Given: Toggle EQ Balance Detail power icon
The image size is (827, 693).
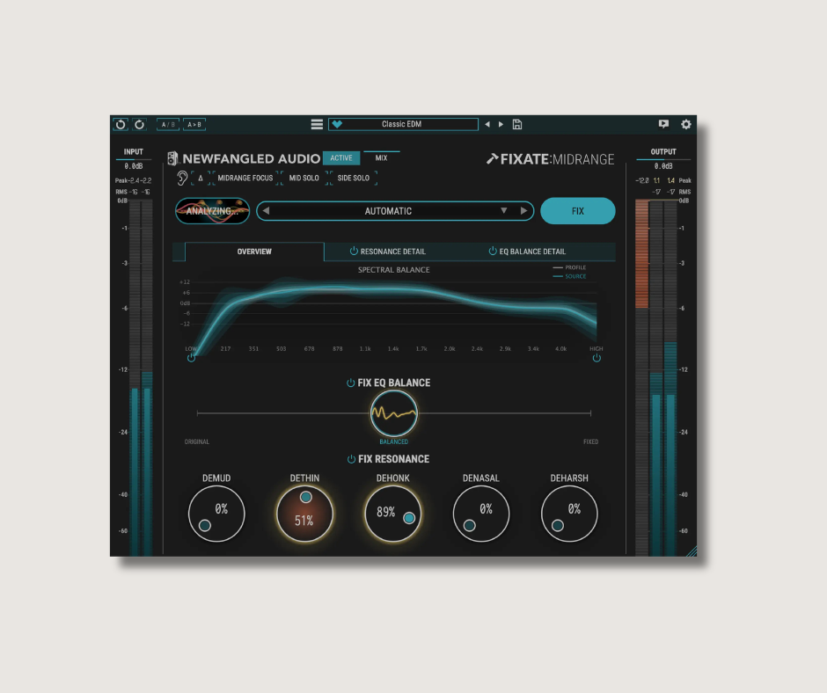Looking at the screenshot, I should 493,251.
